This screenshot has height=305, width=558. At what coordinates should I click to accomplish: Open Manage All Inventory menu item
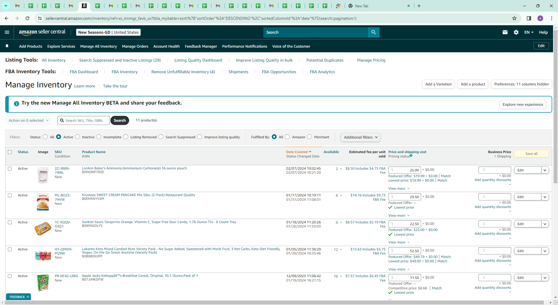click(99, 46)
